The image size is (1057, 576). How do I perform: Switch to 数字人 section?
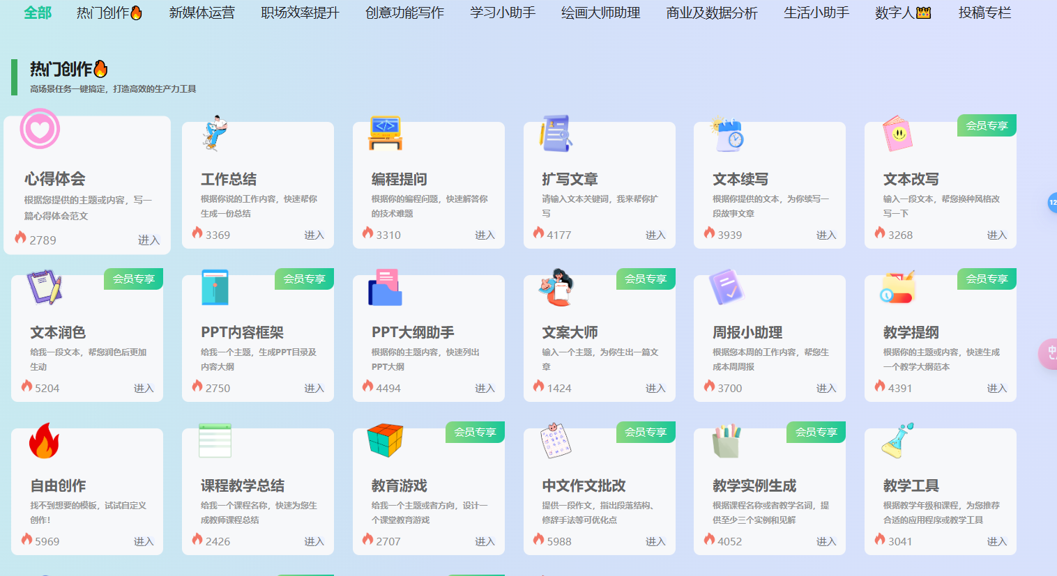[x=901, y=12]
